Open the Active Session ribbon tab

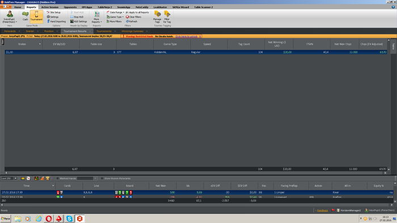[50, 7]
